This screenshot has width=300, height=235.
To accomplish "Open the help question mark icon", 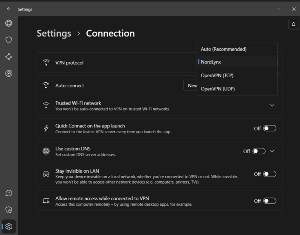I will 9,193.
